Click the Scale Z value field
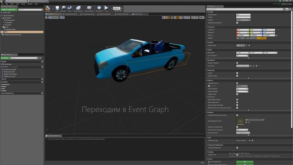Image resolution: width=293 pixels, height=165 pixels. pos(269,35)
